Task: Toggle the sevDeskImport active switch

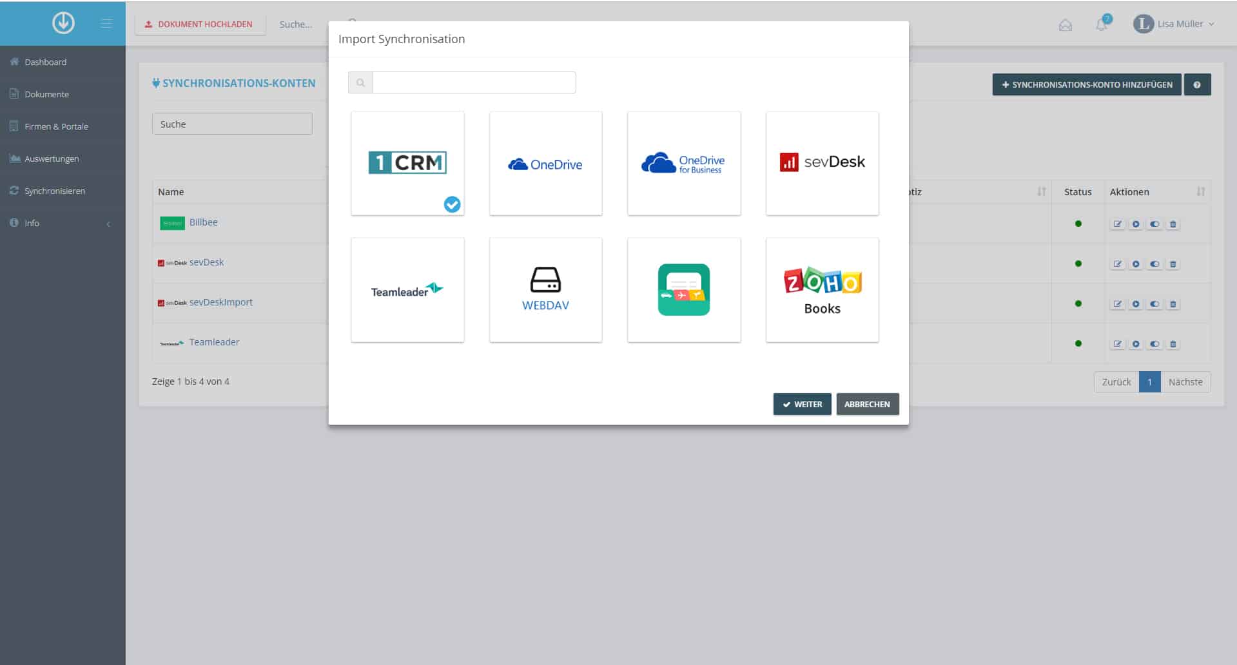Action: pos(1154,304)
